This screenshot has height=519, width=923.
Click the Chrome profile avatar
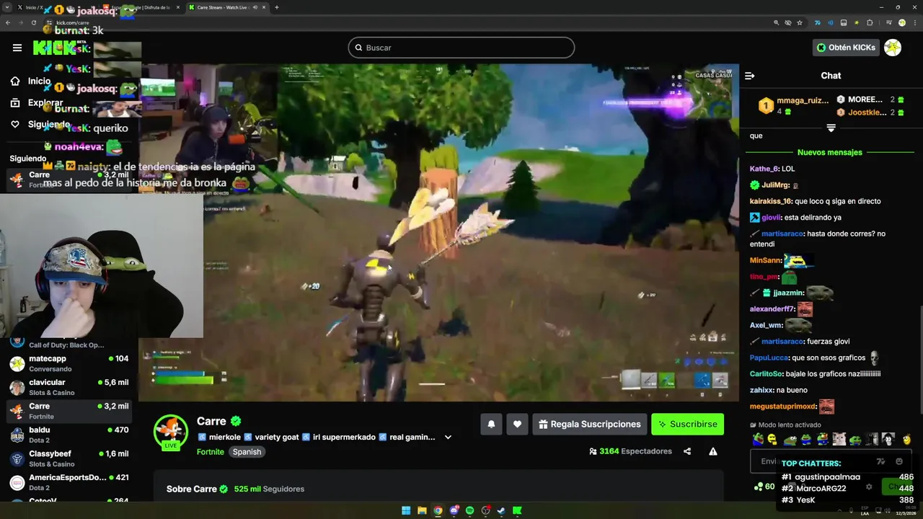tap(901, 22)
